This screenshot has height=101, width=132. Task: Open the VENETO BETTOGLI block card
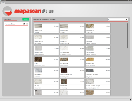pos(72,50)
